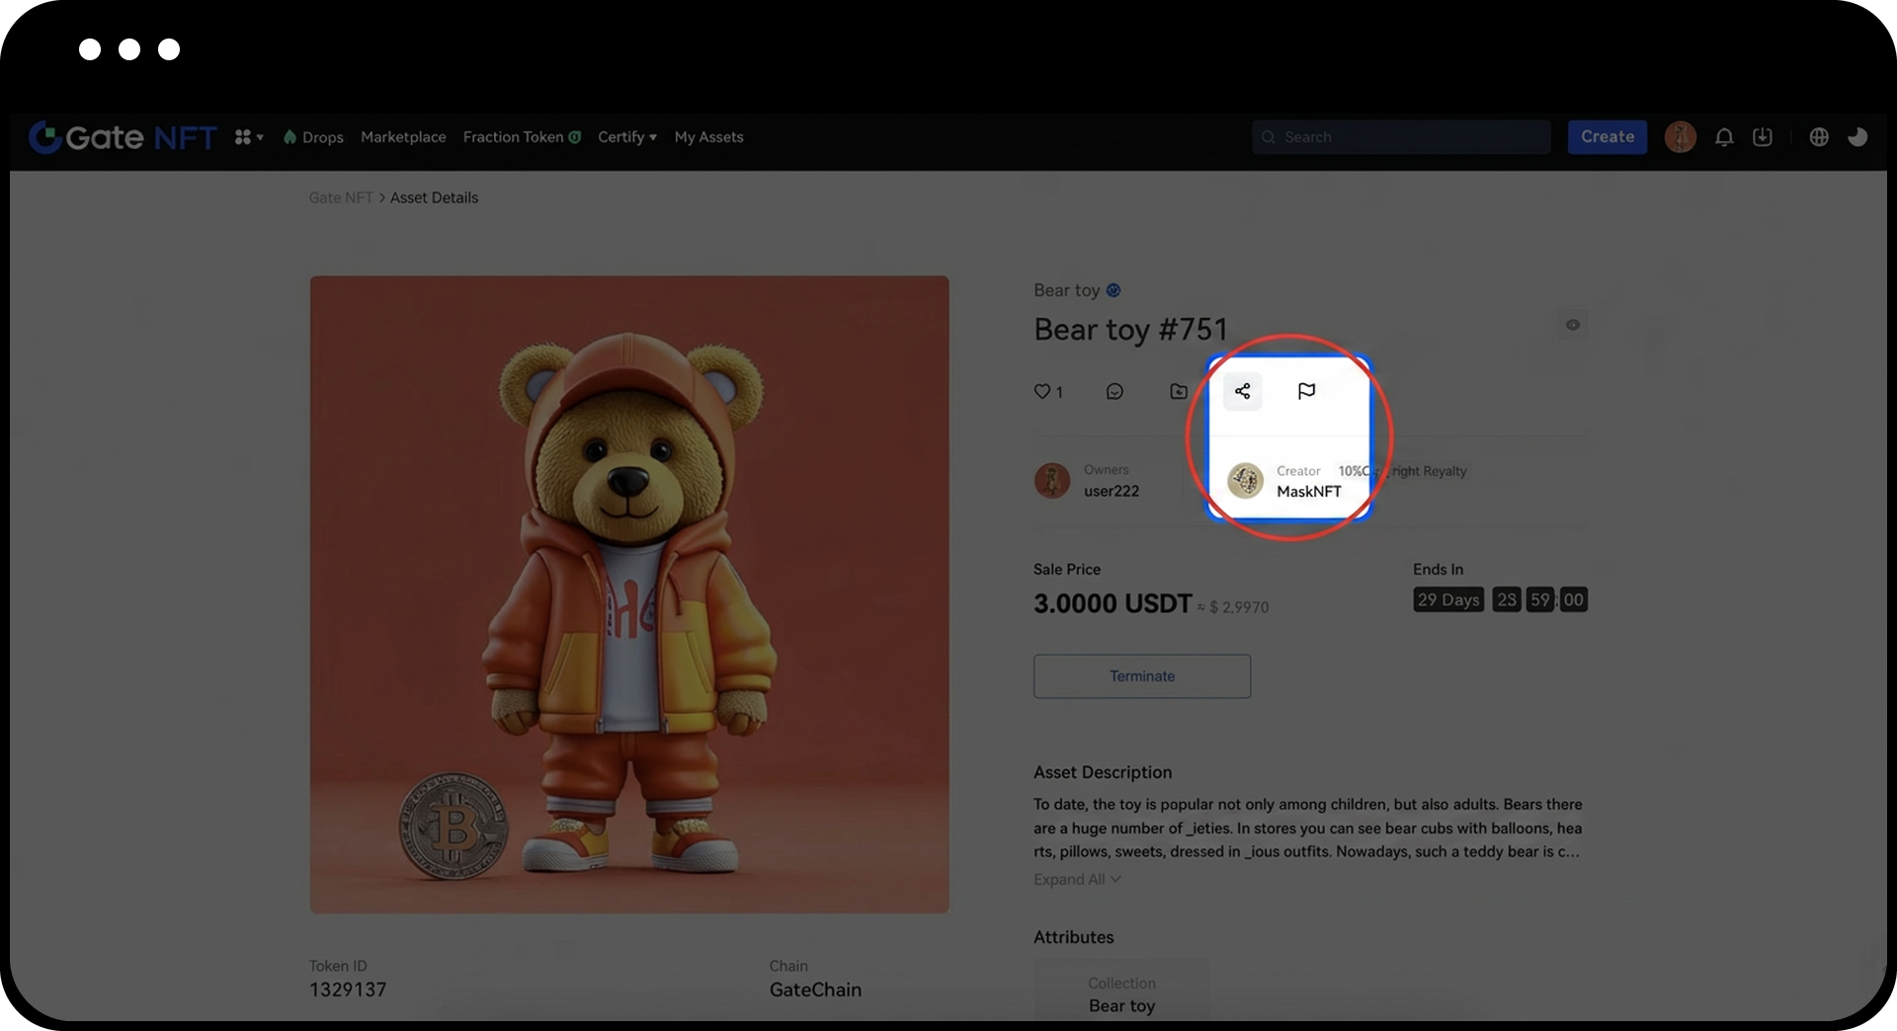The image size is (1897, 1031).
Task: Open language globe icon
Action: [1819, 137]
